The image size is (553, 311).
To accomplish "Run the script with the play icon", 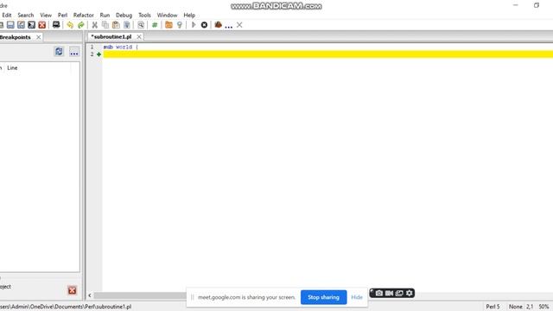I will (x=194, y=25).
